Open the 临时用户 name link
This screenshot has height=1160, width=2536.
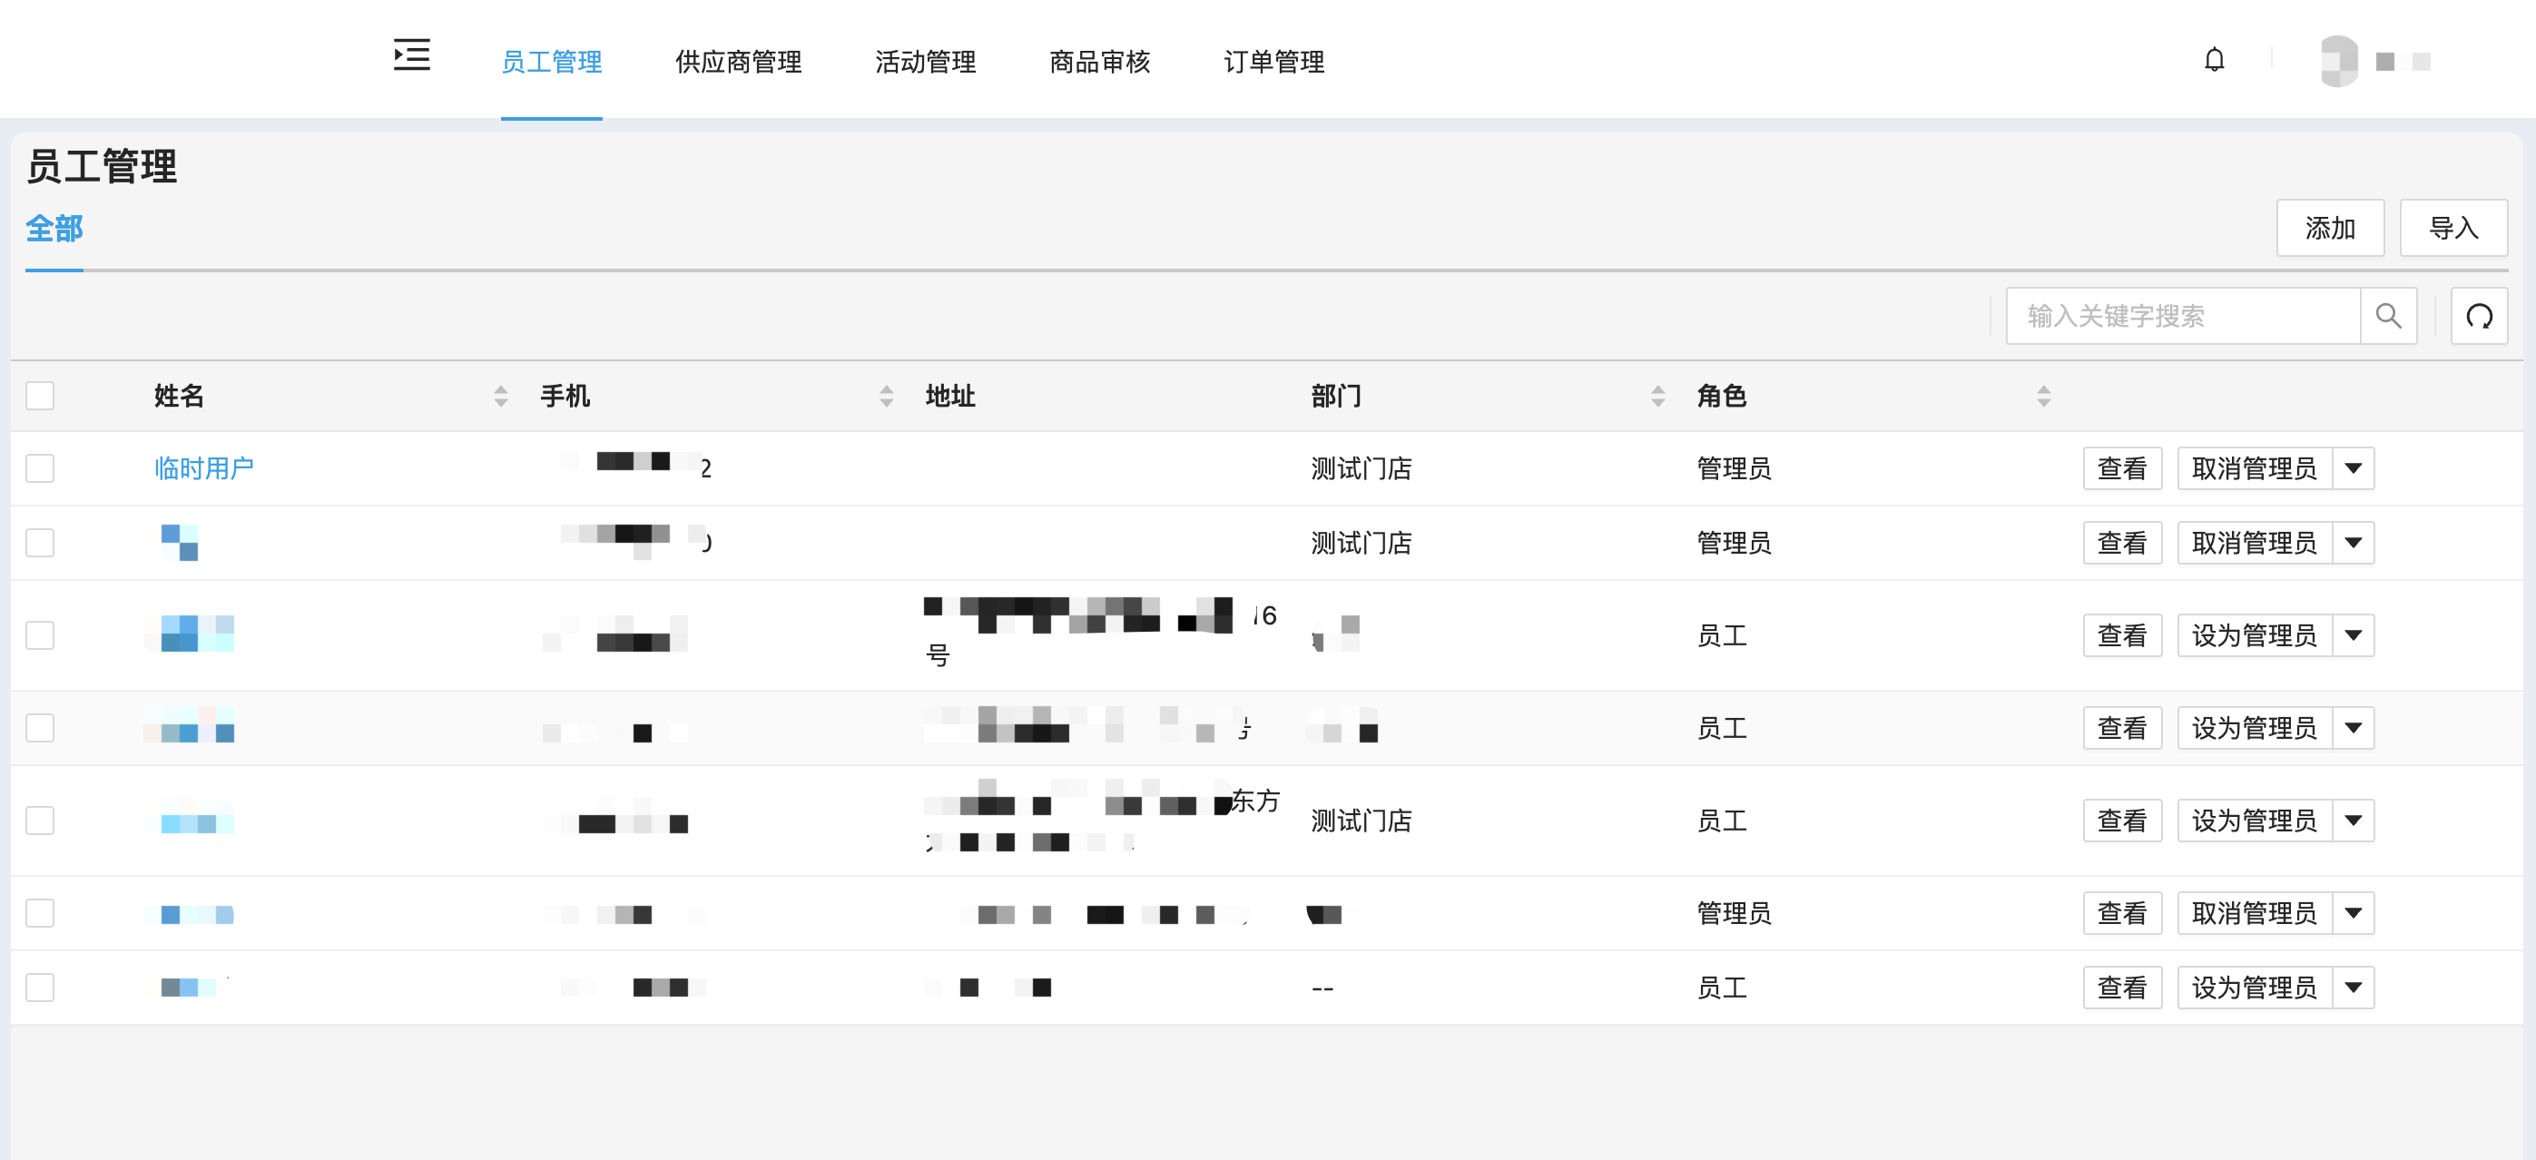click(x=204, y=468)
